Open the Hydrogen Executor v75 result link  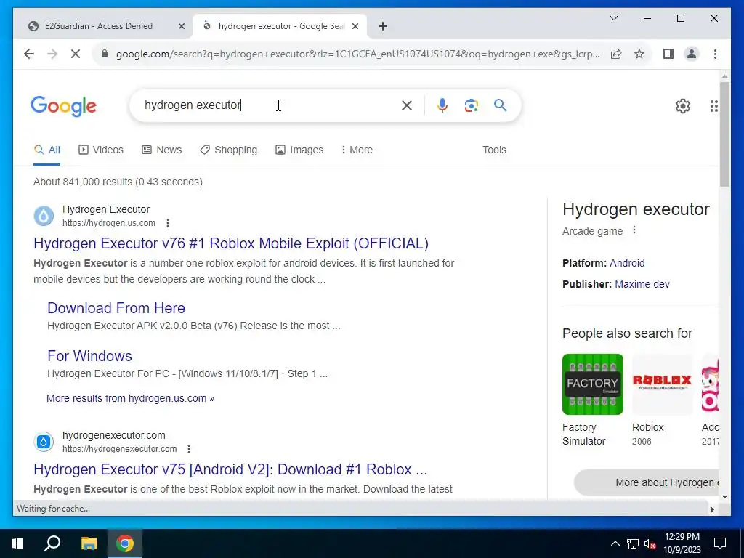point(230,469)
